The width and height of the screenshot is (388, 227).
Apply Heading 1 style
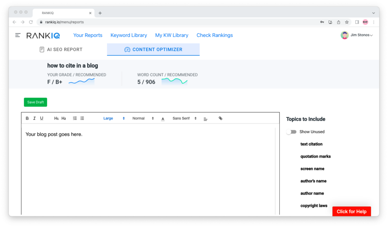pyautogui.click(x=56, y=119)
